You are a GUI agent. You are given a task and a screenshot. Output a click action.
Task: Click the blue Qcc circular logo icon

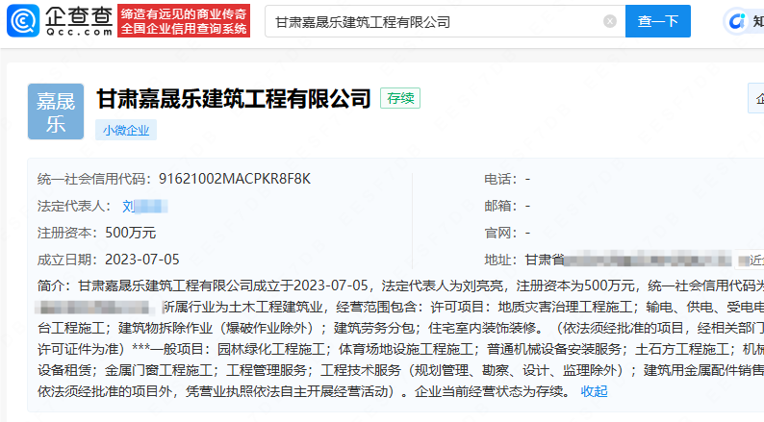[23, 21]
